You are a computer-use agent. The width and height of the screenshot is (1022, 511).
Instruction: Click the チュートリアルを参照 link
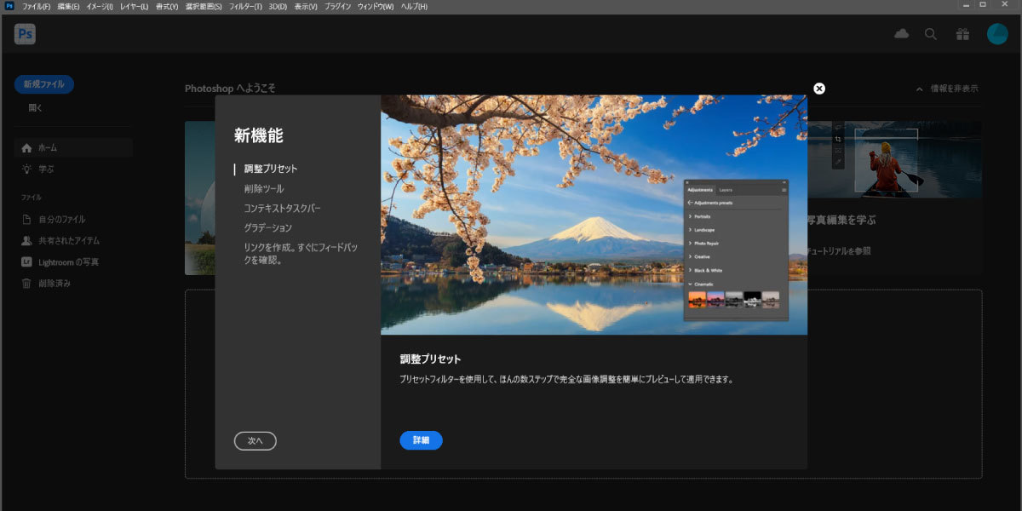click(x=839, y=251)
